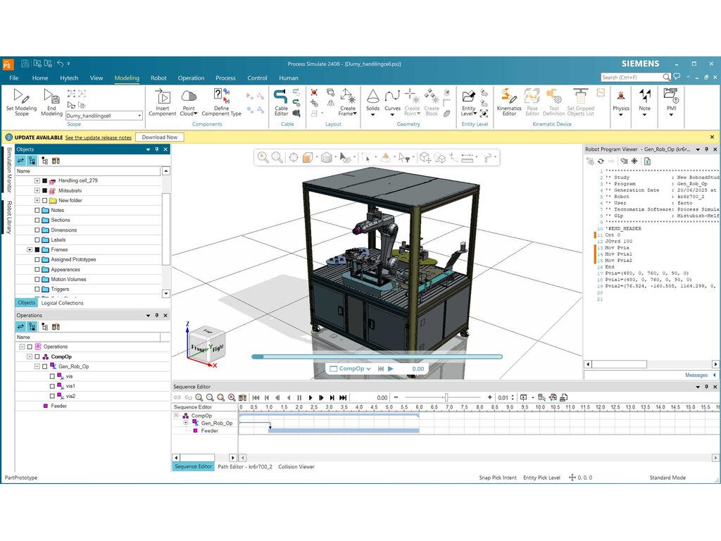This screenshot has height=541, width=721.
Task: Switch to Home ribbon tab
Action: point(40,77)
